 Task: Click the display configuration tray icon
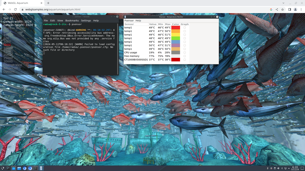[285, 168]
